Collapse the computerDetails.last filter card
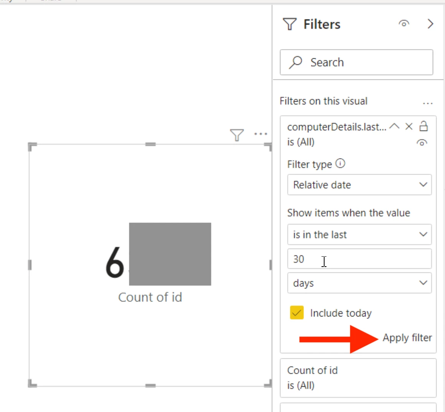Viewport: 445px width, 412px height. coord(394,126)
